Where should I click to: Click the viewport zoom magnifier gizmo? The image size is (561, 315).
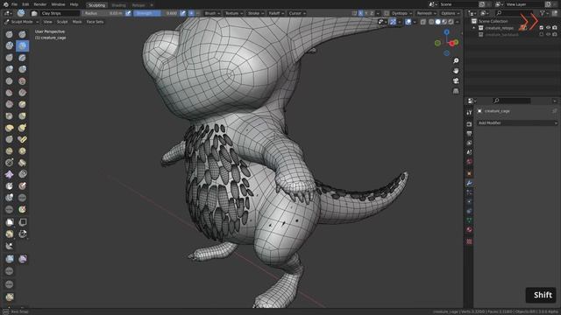[456, 61]
